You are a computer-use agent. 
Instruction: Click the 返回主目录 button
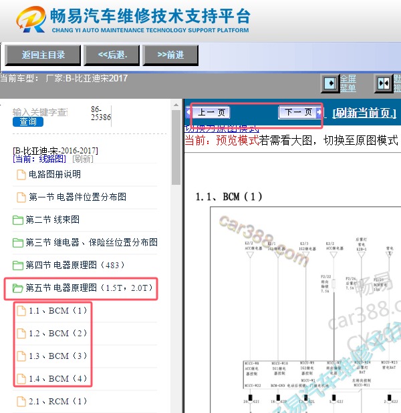[43, 55]
